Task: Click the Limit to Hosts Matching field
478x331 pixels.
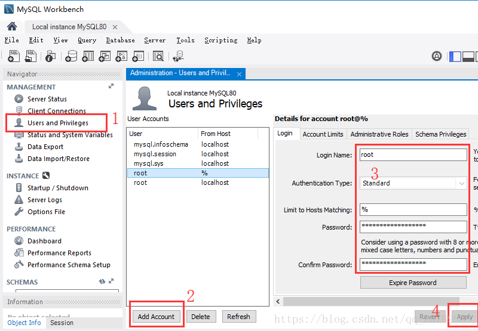Action: point(413,209)
